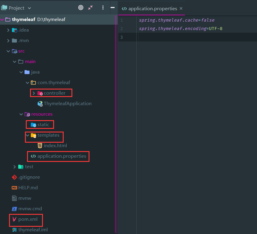Click the Collapse All arrows icon
Image resolution: width=257 pixels, height=234 pixels.
pyautogui.click(x=90, y=8)
